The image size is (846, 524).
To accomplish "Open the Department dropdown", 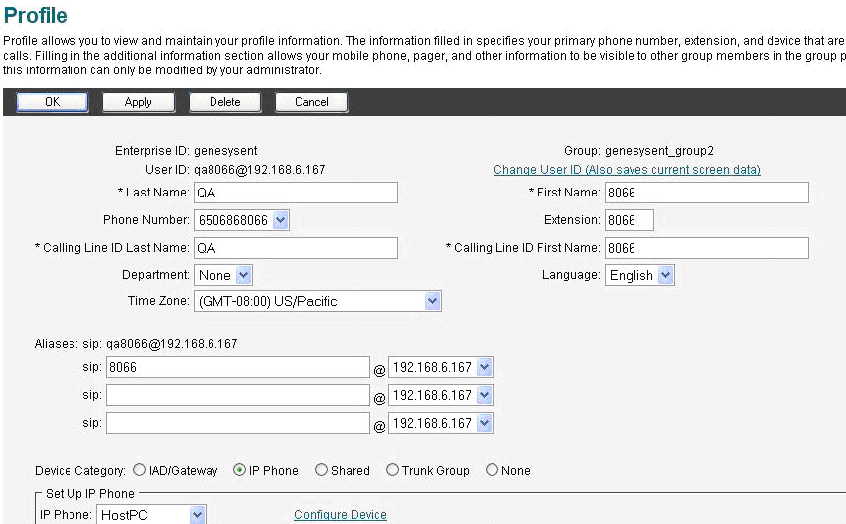I will 244,275.
